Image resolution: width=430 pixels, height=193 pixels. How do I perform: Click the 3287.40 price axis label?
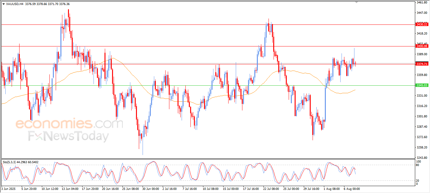point(422,126)
